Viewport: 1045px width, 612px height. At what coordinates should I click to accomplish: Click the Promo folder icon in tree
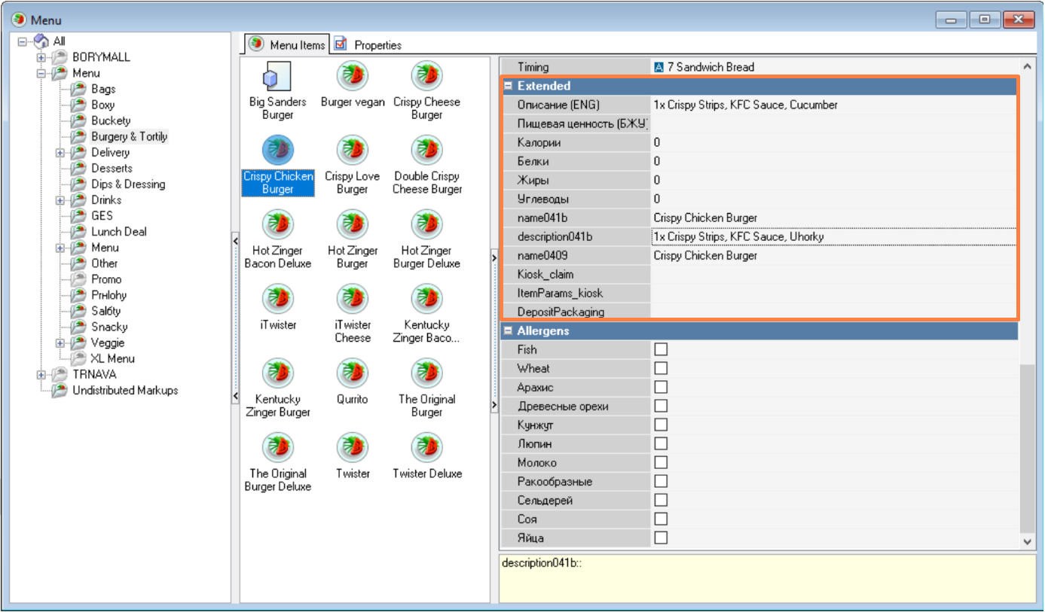pos(78,279)
